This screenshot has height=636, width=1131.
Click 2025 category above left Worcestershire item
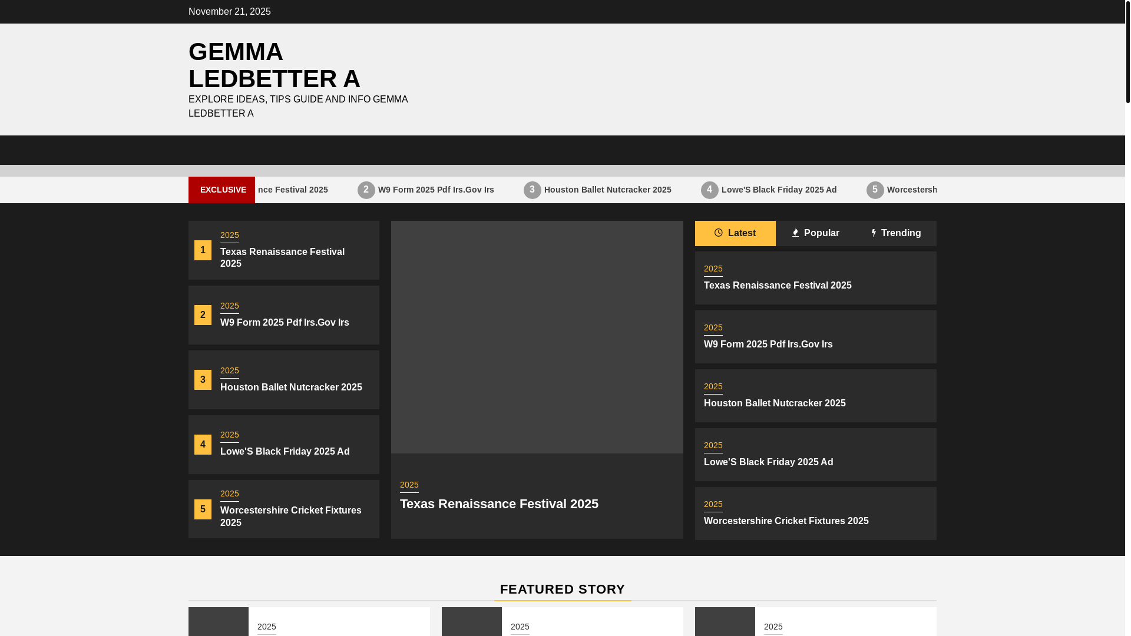pyautogui.click(x=230, y=494)
